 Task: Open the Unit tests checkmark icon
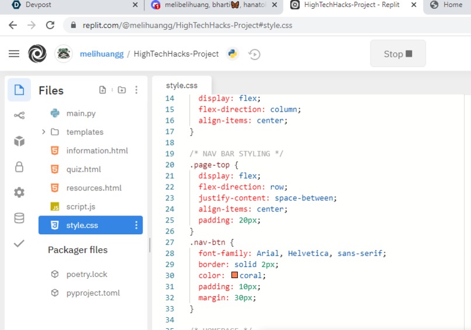pos(19,244)
